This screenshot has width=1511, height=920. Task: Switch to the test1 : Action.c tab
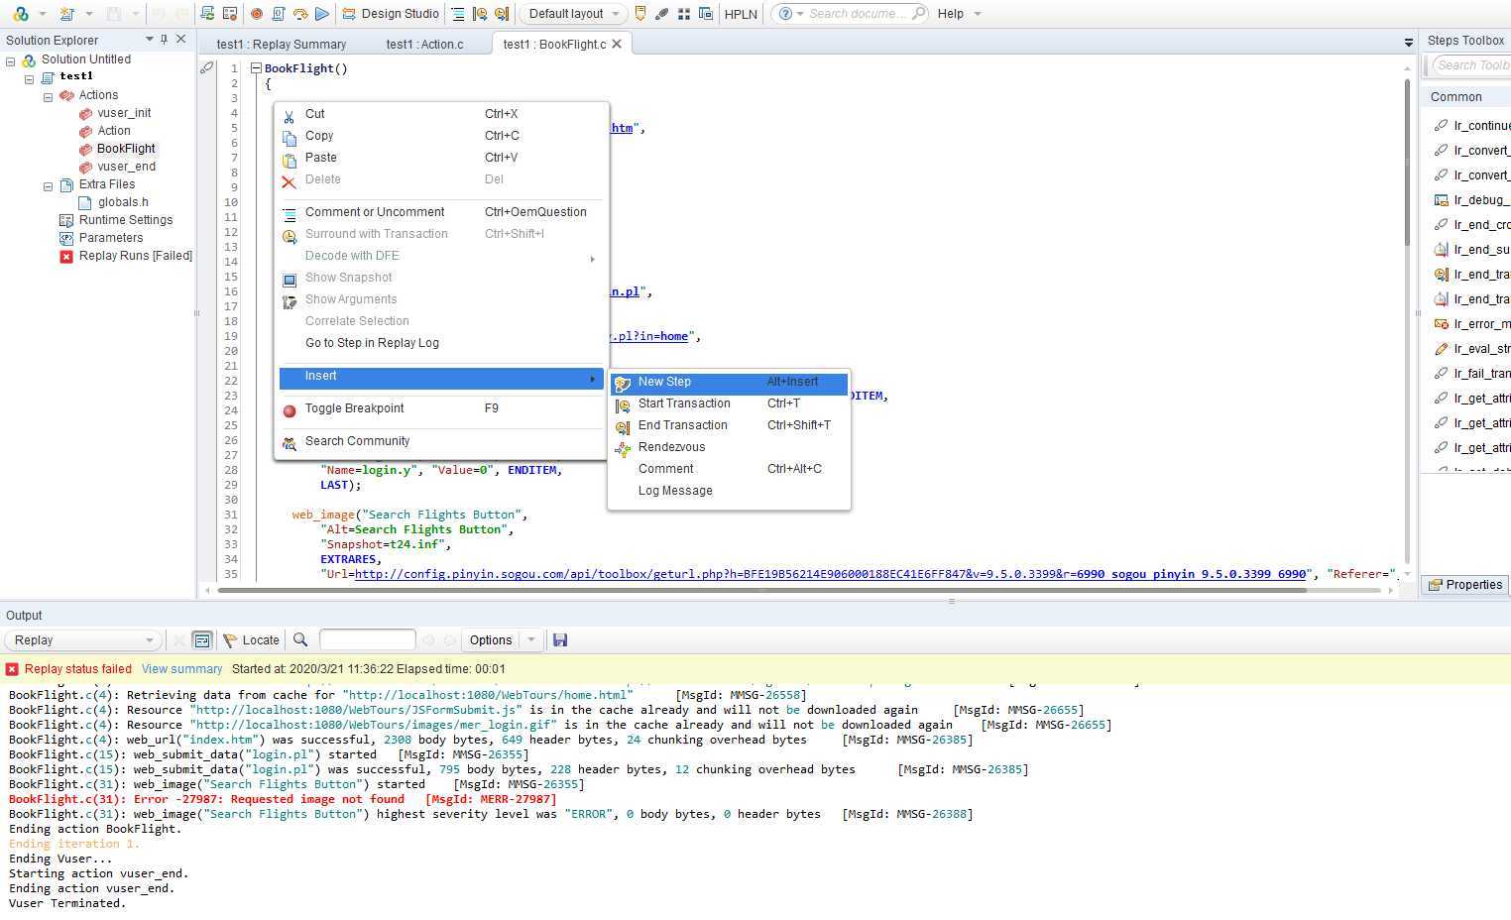424,45
